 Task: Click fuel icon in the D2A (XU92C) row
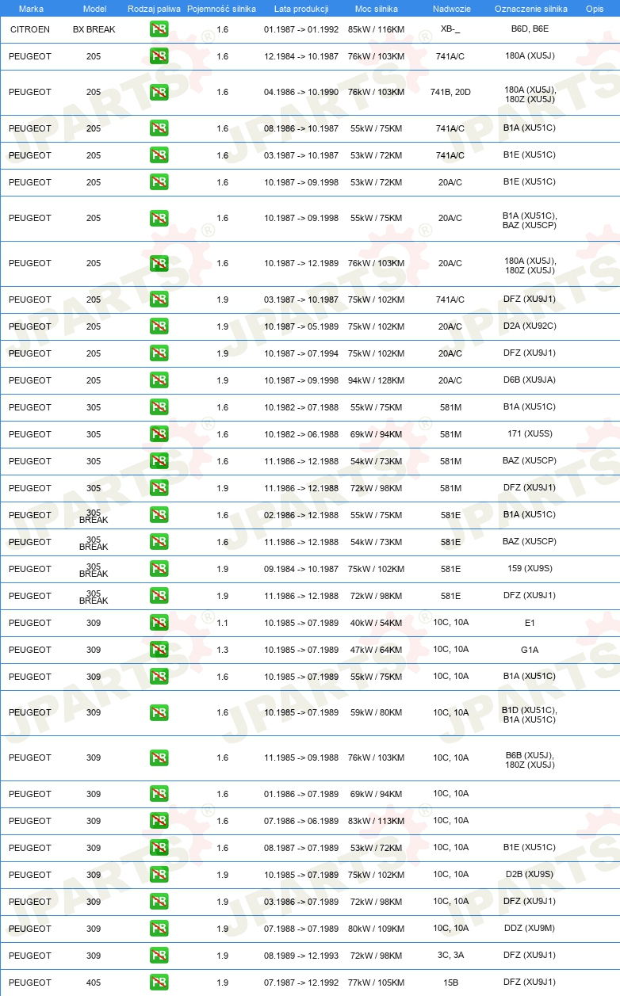(159, 326)
